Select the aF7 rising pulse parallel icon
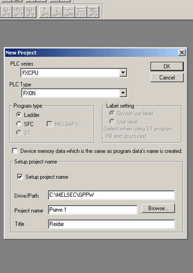 [18, 12]
